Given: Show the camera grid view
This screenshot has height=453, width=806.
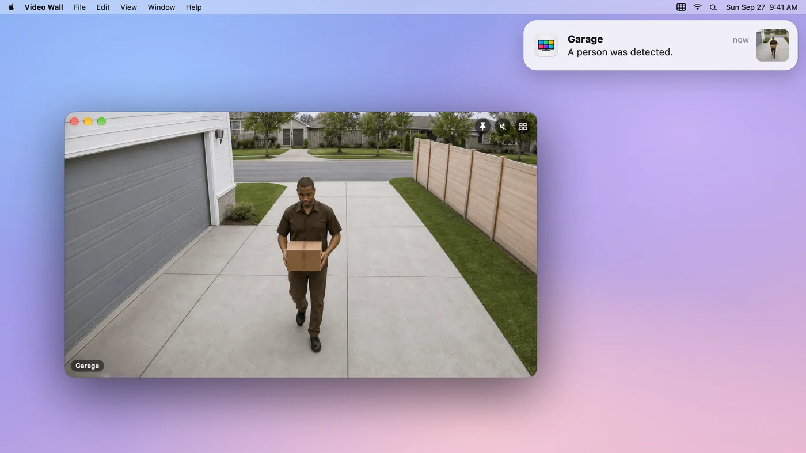Looking at the screenshot, I should tap(523, 126).
